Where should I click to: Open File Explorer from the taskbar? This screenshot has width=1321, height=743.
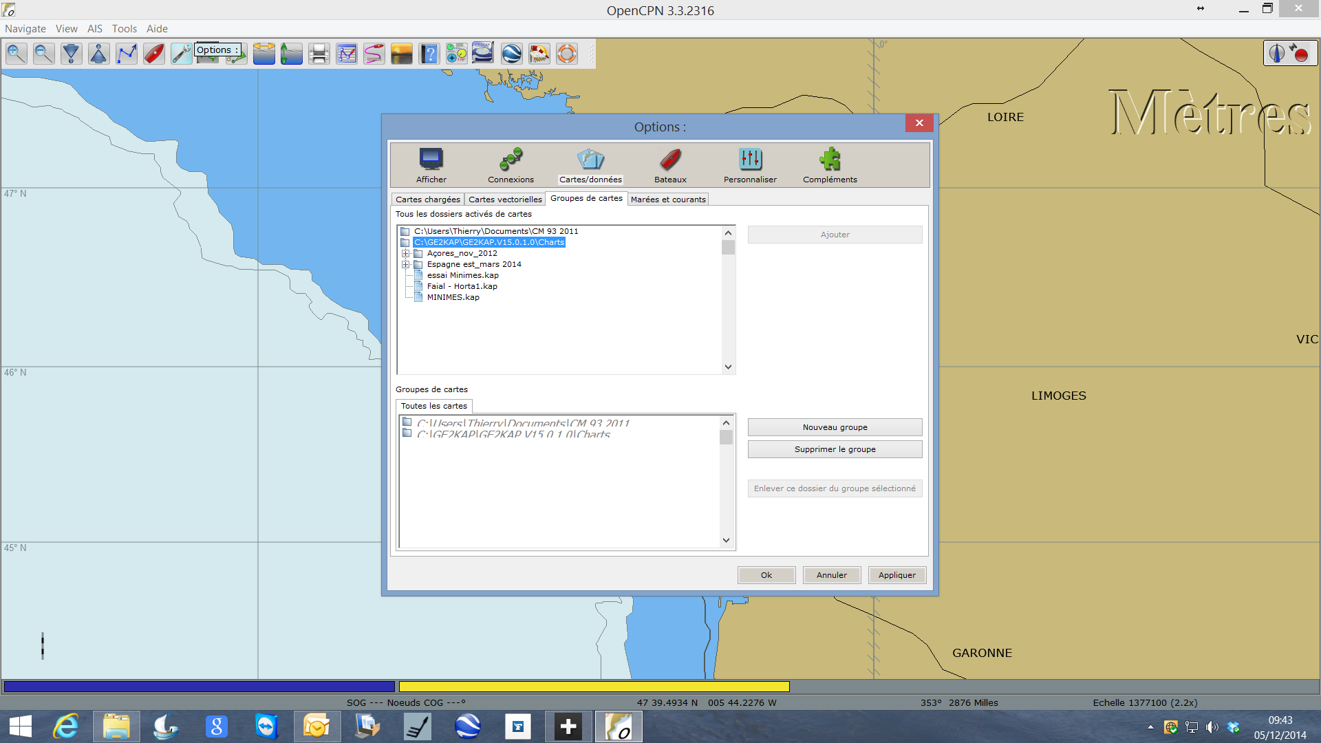pyautogui.click(x=116, y=726)
